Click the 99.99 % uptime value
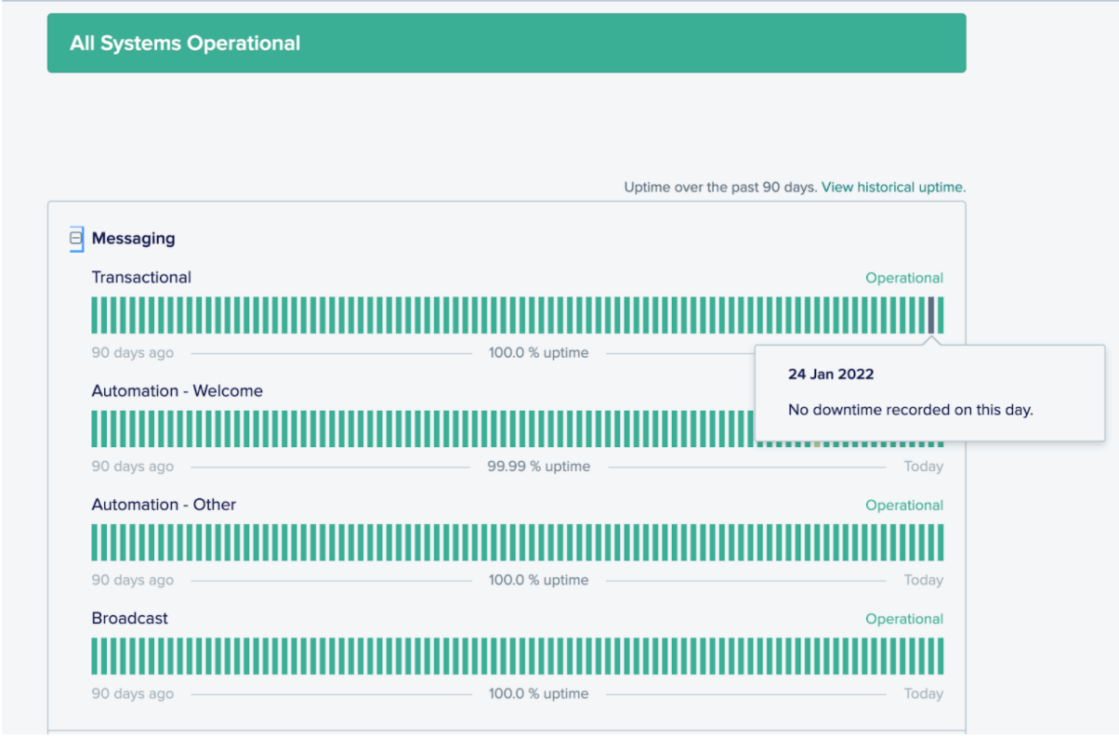Screen dimensions: 1119x736 click(539, 467)
